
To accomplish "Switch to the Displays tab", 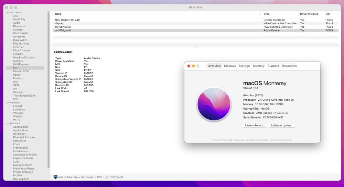I will pos(230,66).
